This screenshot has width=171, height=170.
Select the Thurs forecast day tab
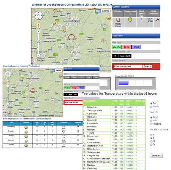point(74,77)
